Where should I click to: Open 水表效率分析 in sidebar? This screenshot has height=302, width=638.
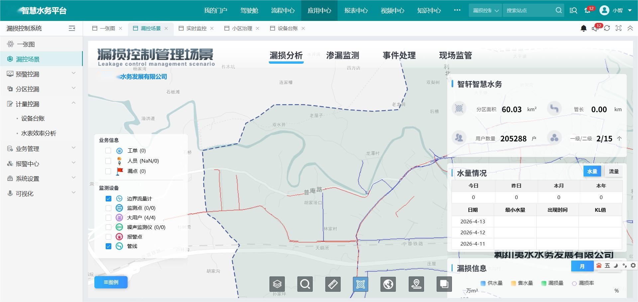tap(39, 133)
